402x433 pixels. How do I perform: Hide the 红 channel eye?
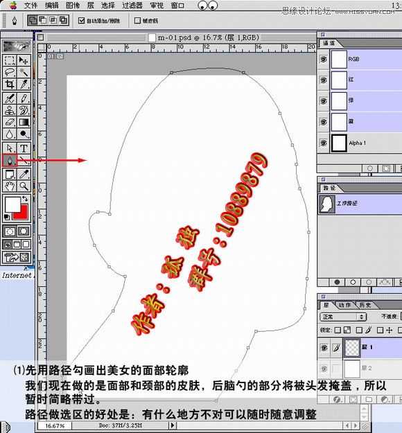click(x=323, y=80)
